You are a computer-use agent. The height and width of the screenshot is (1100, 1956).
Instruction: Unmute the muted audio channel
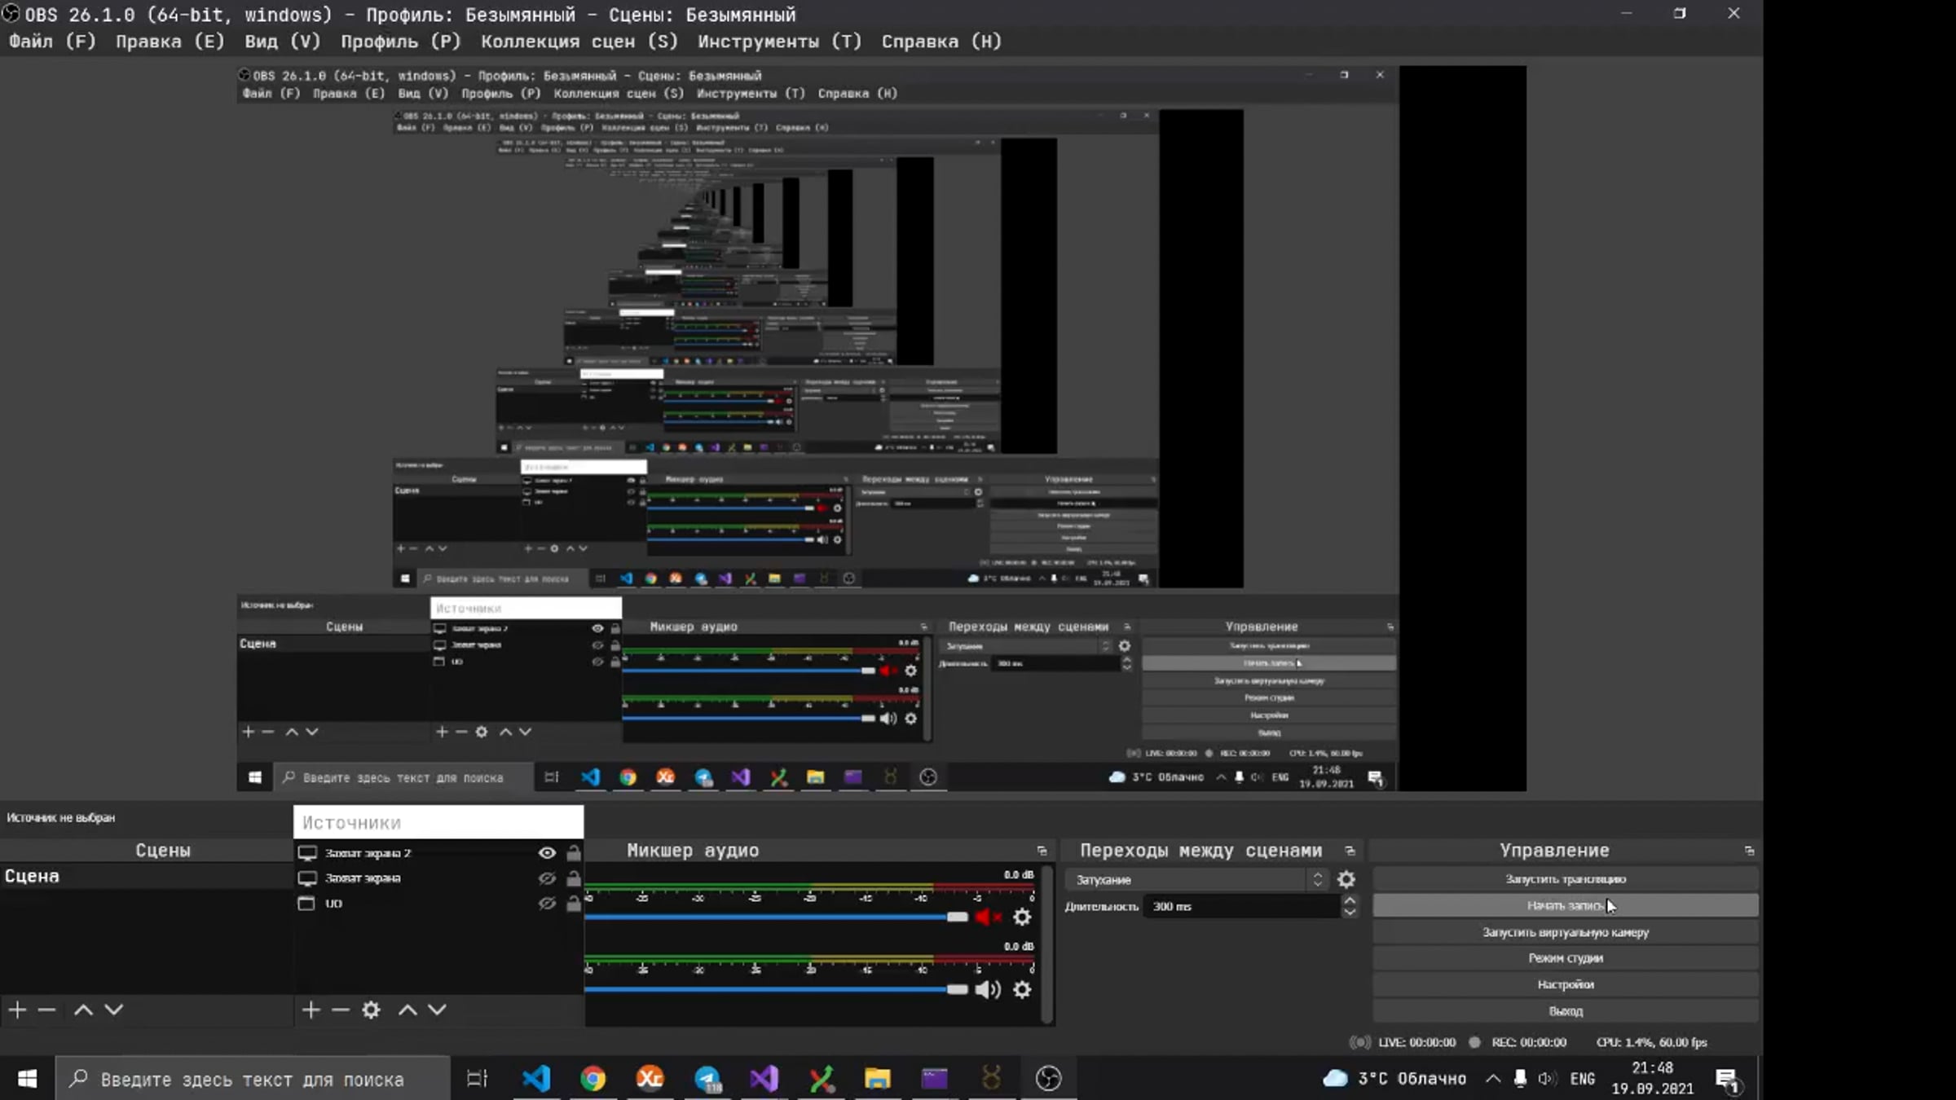coord(988,917)
